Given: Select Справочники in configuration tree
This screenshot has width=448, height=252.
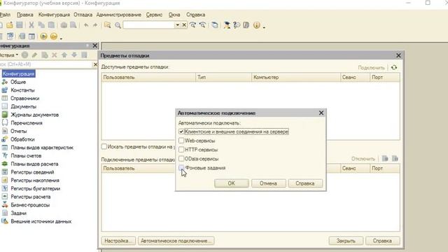Looking at the screenshot, I should coord(25,98).
